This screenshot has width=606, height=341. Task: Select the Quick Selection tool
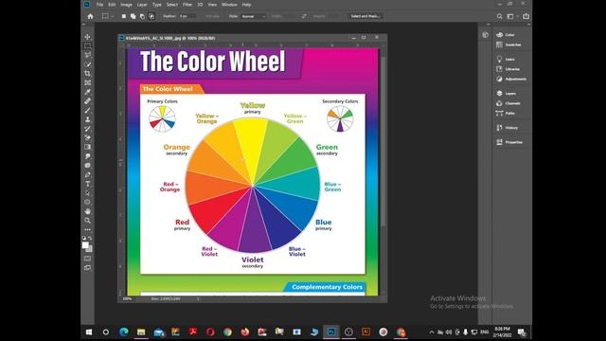click(x=88, y=64)
